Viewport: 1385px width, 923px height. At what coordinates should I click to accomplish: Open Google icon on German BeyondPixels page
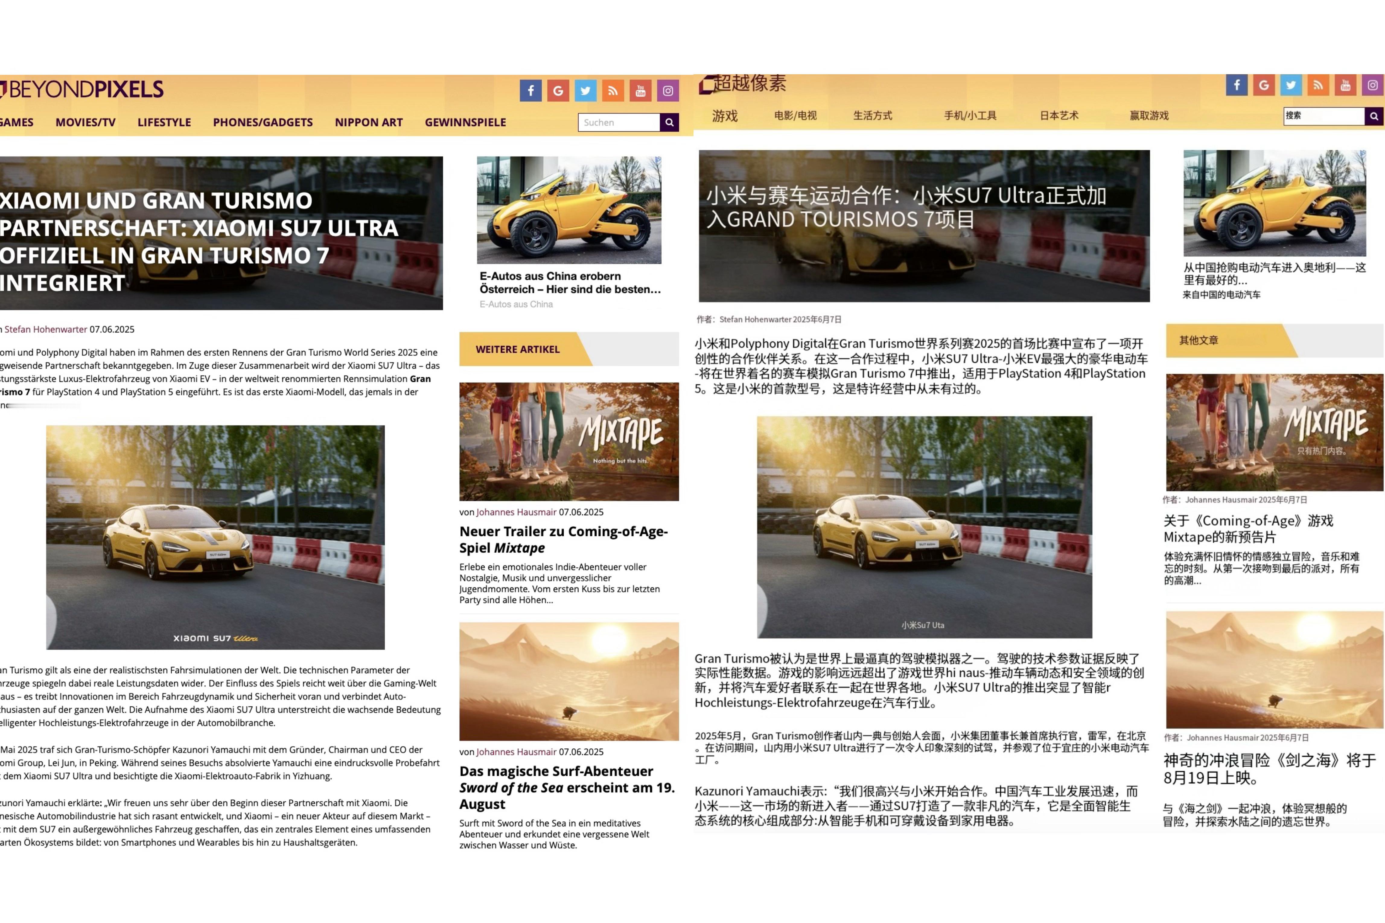click(x=558, y=91)
